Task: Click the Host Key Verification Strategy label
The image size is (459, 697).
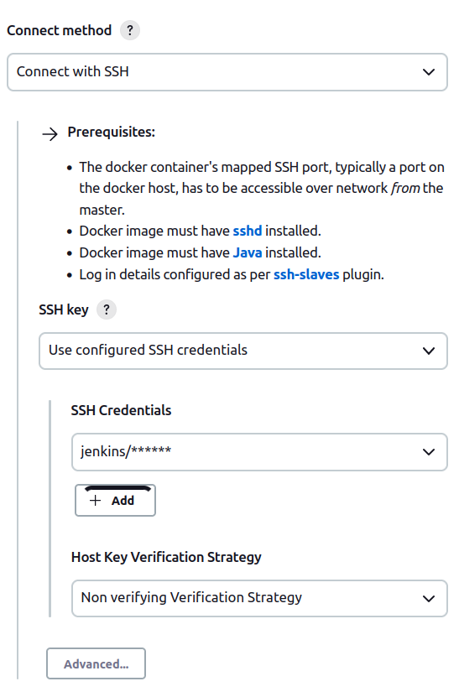Action: point(166,557)
